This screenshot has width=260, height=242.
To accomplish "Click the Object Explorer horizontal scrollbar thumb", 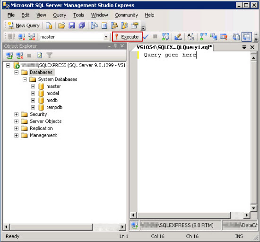I will click(51, 227).
